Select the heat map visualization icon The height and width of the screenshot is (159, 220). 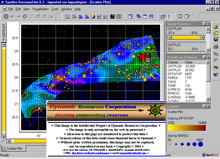click(x=112, y=17)
